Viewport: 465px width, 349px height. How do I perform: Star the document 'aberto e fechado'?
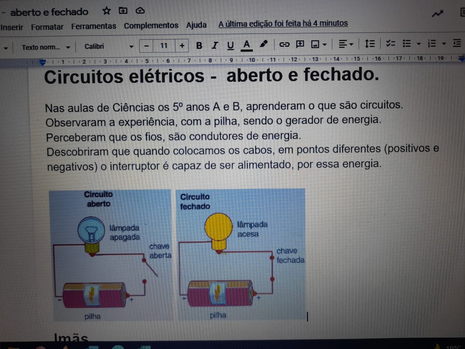[x=106, y=11]
